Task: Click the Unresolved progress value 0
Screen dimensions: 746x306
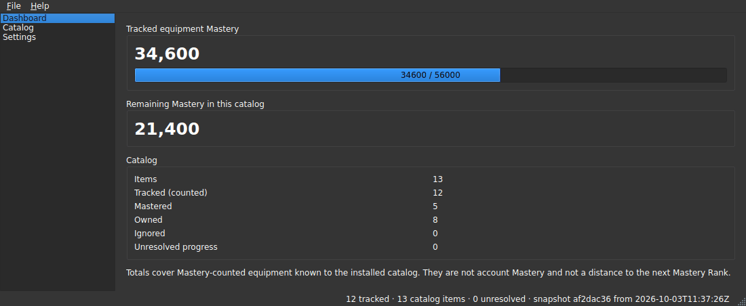Action: [x=435, y=247]
